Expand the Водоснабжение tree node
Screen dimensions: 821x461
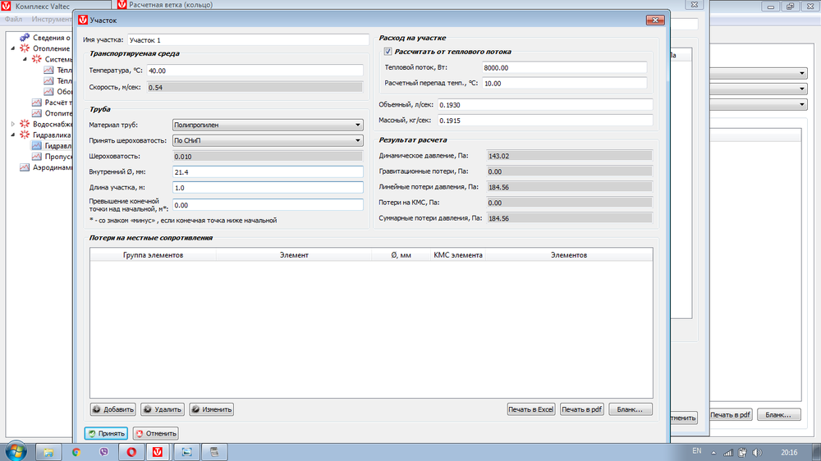(13, 124)
